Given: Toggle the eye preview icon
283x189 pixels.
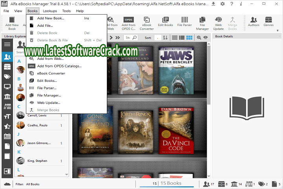Looking at the screenshot, I should [206, 37].
